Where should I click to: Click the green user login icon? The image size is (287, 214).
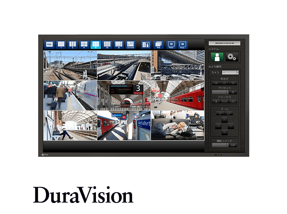click(x=217, y=57)
